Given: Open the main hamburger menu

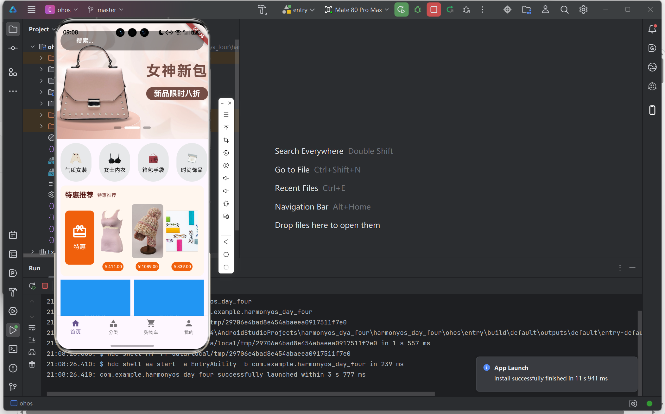Looking at the screenshot, I should [31, 10].
